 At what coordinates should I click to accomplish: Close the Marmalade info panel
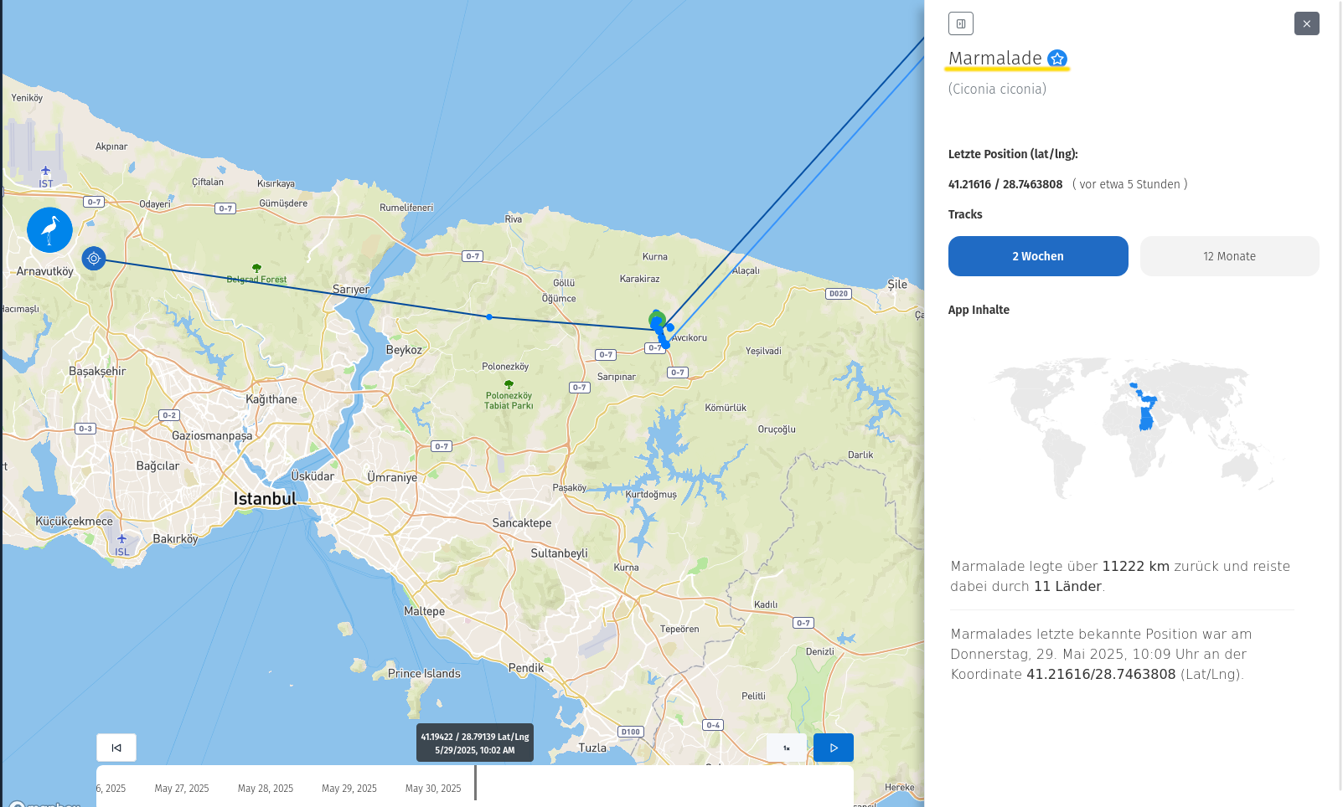pos(1306,23)
